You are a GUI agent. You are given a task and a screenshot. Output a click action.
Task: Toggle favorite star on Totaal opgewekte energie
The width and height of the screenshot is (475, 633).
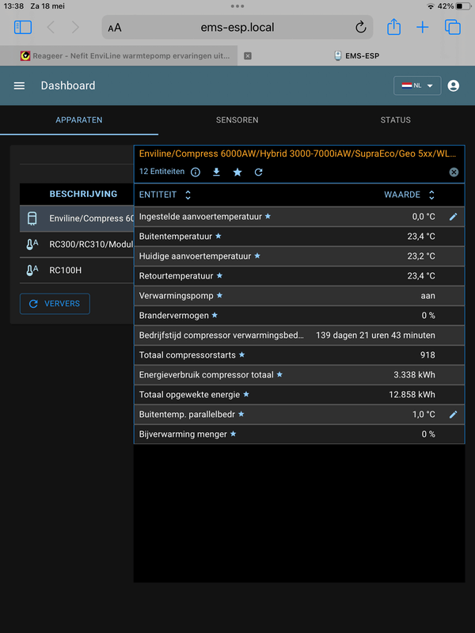pos(246,394)
